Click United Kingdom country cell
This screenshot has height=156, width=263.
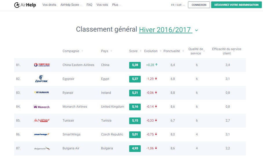tap(113, 107)
